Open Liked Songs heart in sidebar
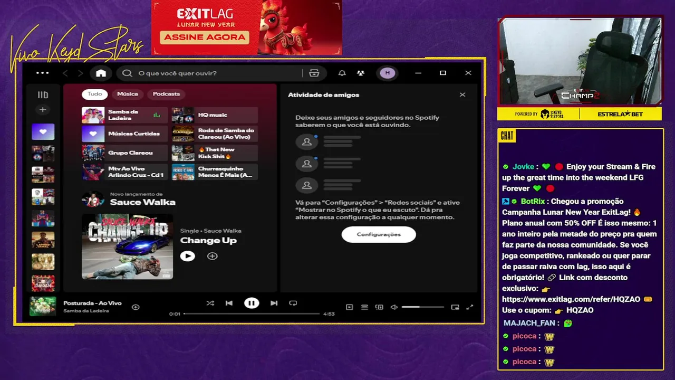 tap(43, 131)
